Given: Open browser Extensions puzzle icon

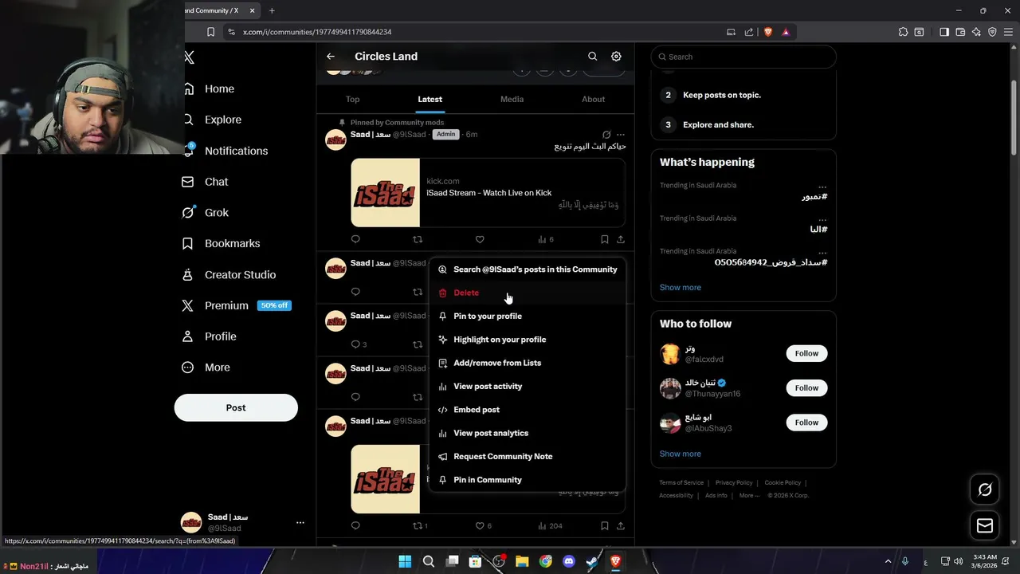Looking at the screenshot, I should tap(903, 32).
